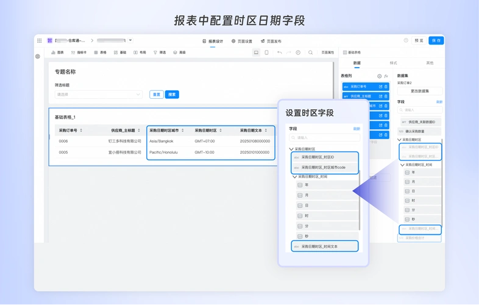The width and height of the screenshot is (479, 305).
Task: Click the 20250108000000 date text cell
Action: 255,142
